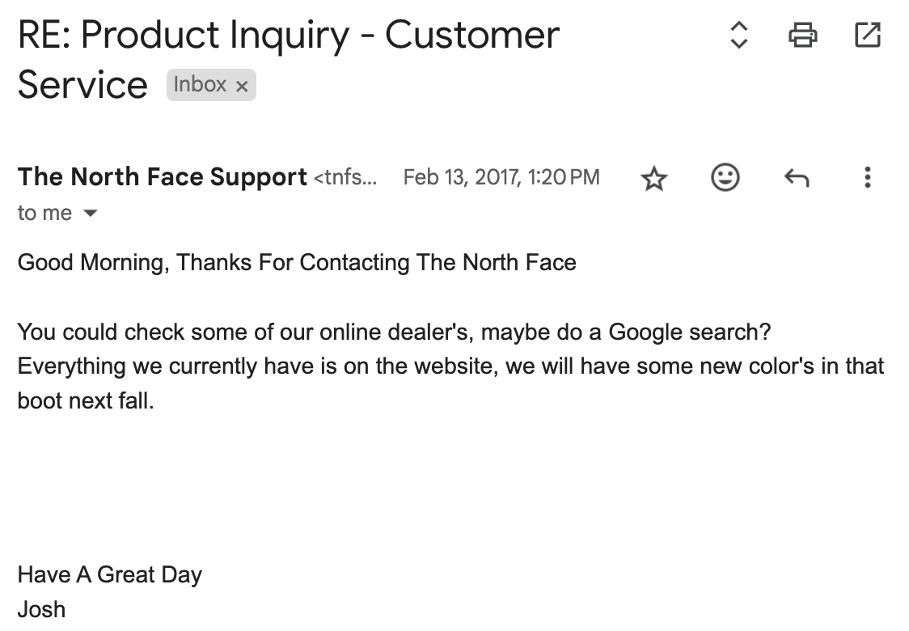Click the sentence mentioning Google search
The height and width of the screenshot is (631, 909).
point(394,332)
